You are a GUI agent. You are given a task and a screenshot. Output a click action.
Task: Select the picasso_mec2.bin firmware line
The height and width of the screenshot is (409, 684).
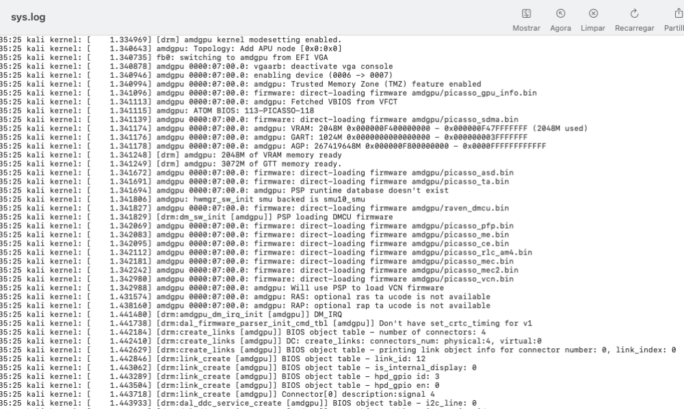(x=259, y=270)
